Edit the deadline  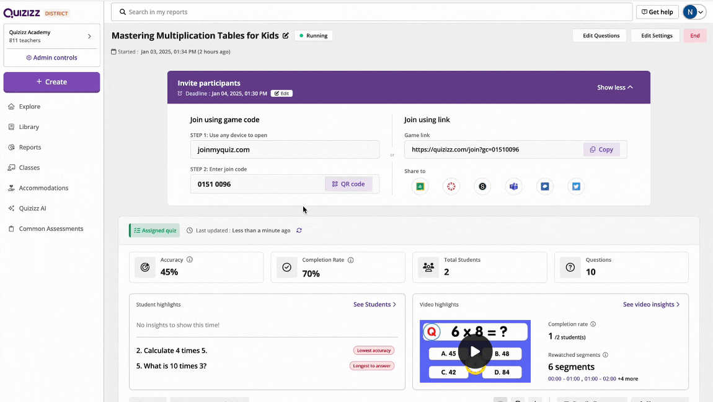pyautogui.click(x=281, y=94)
